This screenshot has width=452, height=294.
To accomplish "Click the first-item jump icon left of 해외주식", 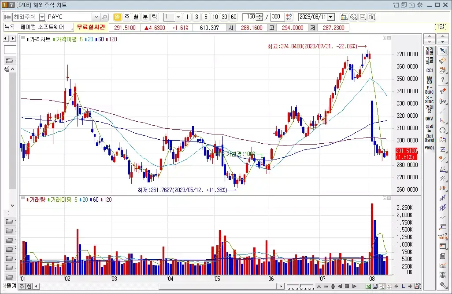I will (x=7, y=17).
